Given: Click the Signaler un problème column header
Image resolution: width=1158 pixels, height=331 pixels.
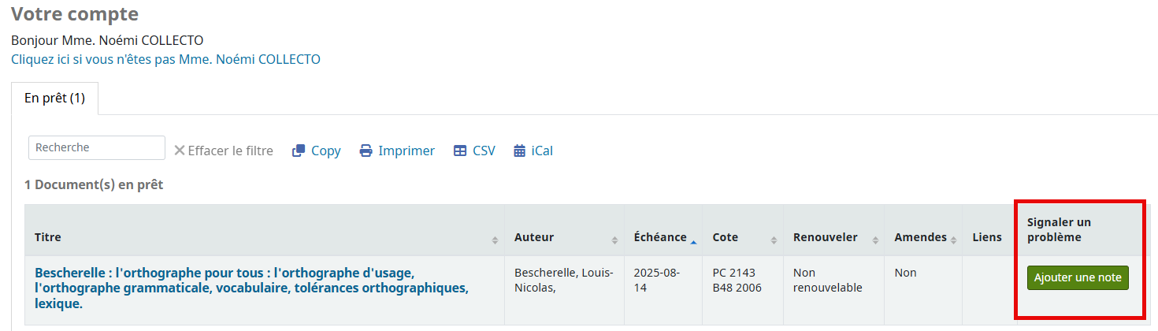Looking at the screenshot, I should (1059, 229).
